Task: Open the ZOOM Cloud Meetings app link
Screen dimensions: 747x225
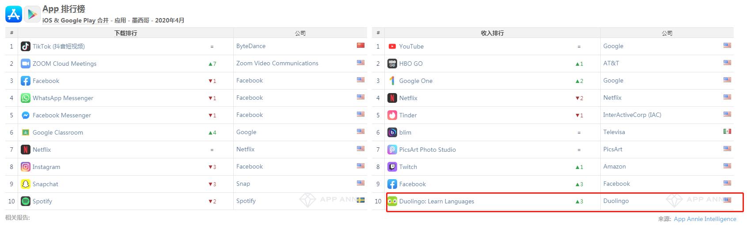Action: point(64,64)
